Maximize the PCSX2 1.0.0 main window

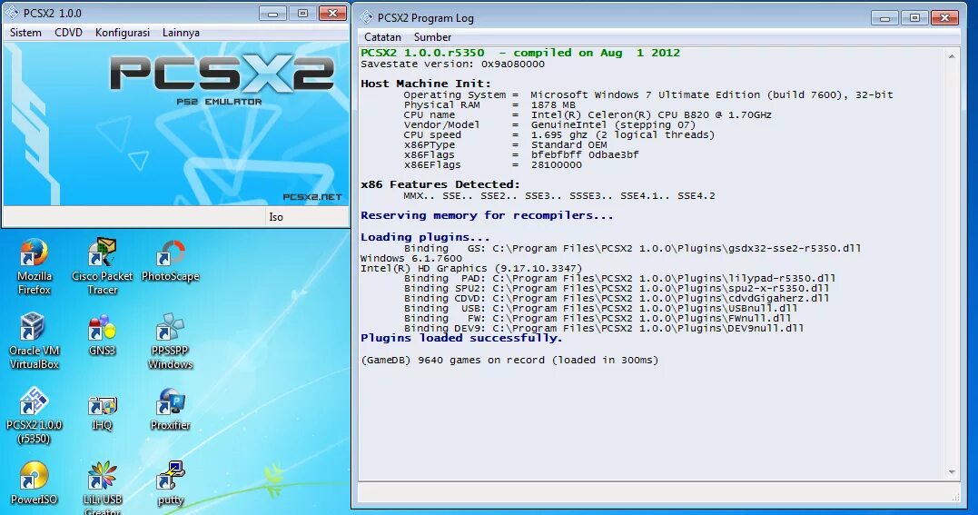point(302,13)
